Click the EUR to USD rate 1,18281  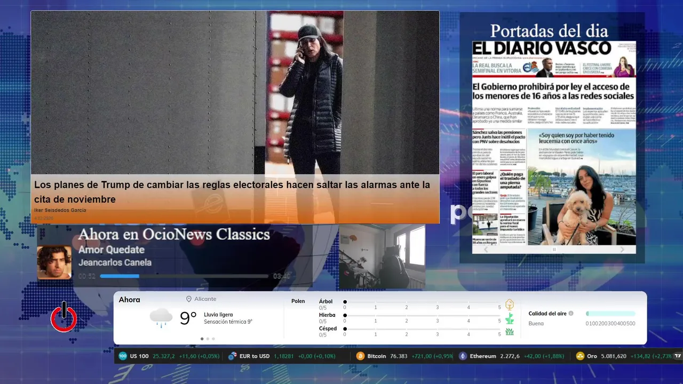[283, 356]
